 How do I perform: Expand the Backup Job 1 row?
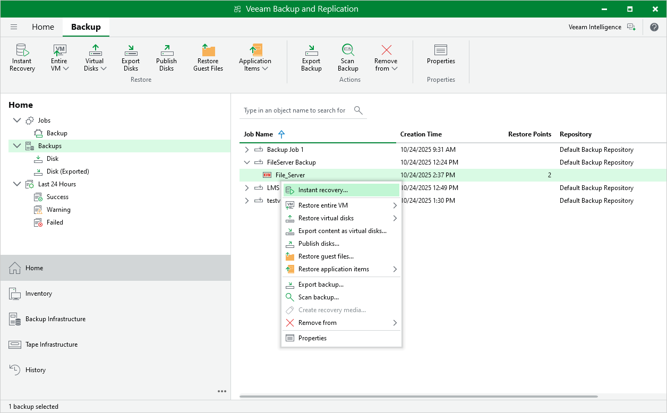point(246,150)
